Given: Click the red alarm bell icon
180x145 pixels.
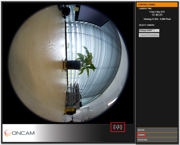Looking at the screenshot, I should click(x=118, y=127).
